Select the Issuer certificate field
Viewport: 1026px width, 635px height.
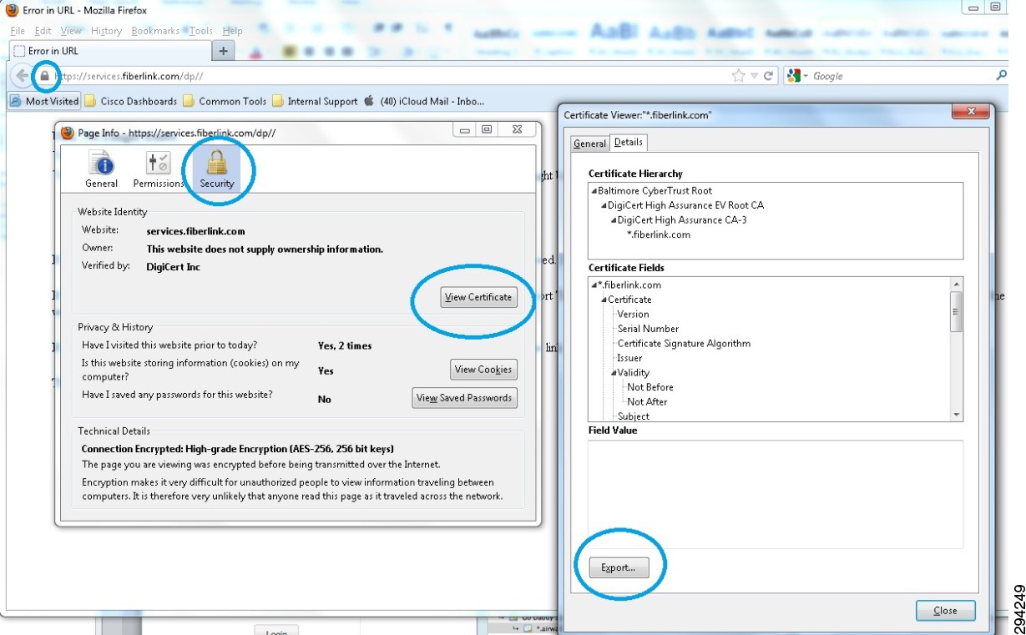coord(629,358)
